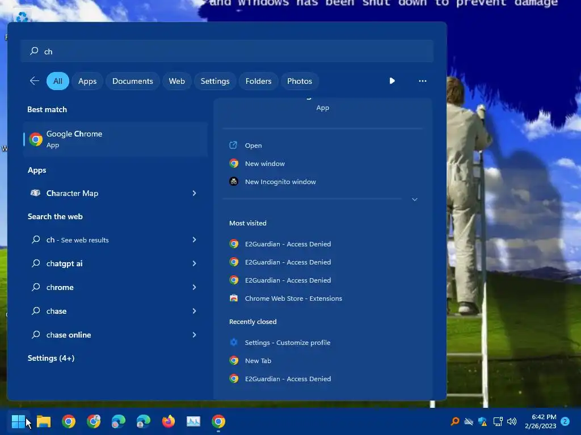The width and height of the screenshot is (581, 435).
Task: Click the orange magnifier tray icon
Action: coord(455,421)
